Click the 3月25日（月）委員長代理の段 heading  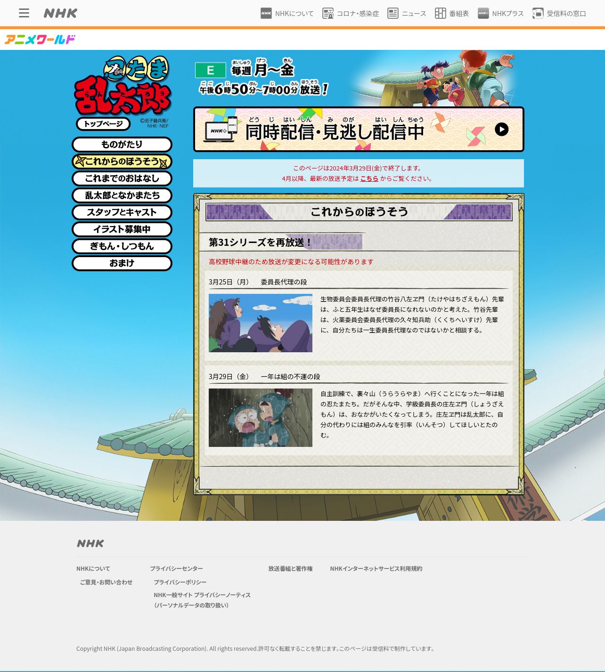point(258,282)
